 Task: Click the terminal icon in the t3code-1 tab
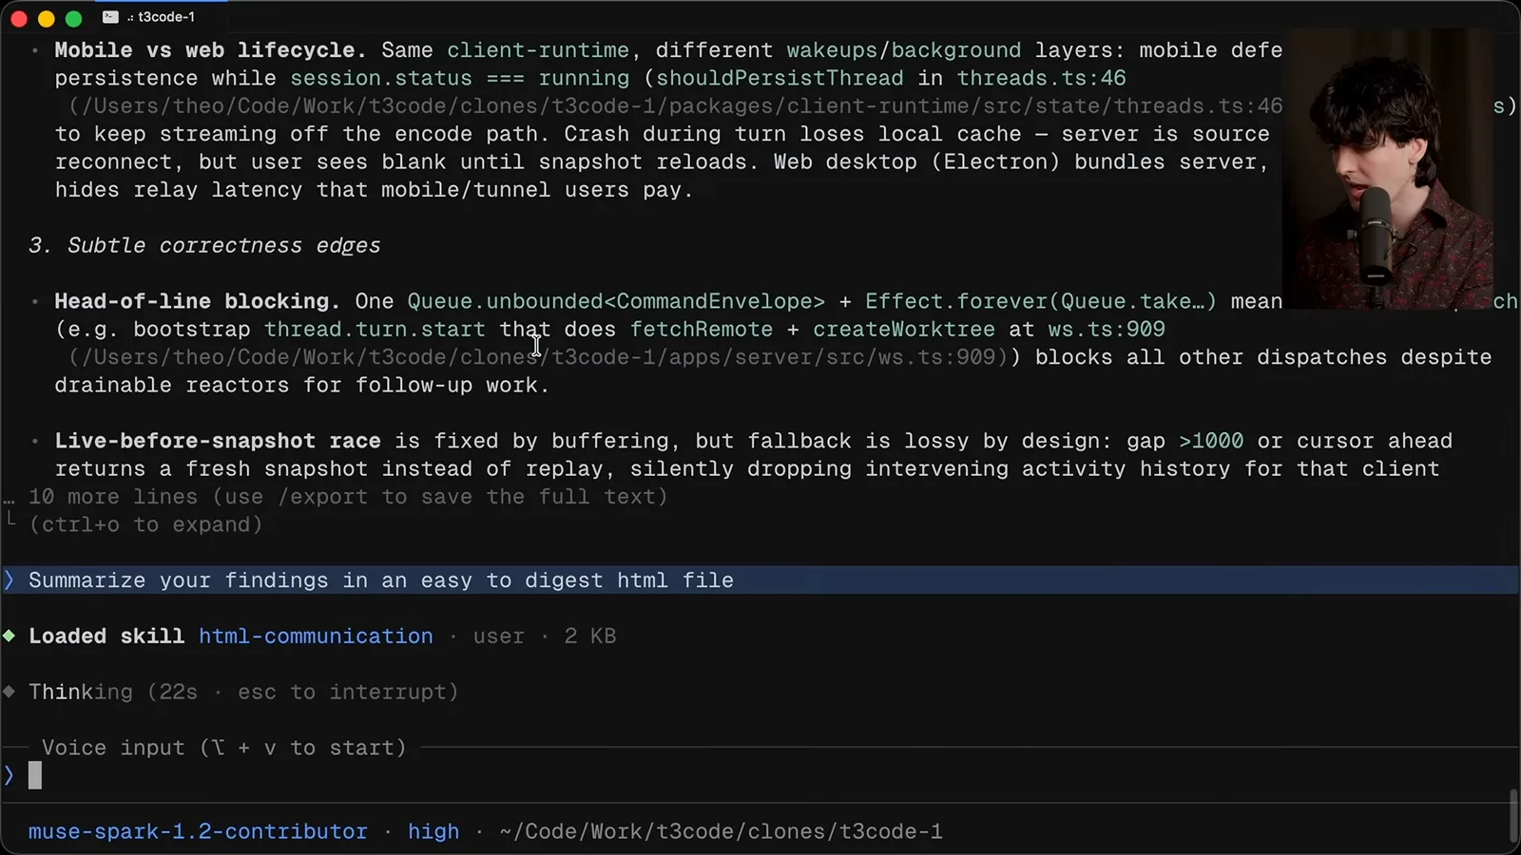tap(110, 17)
